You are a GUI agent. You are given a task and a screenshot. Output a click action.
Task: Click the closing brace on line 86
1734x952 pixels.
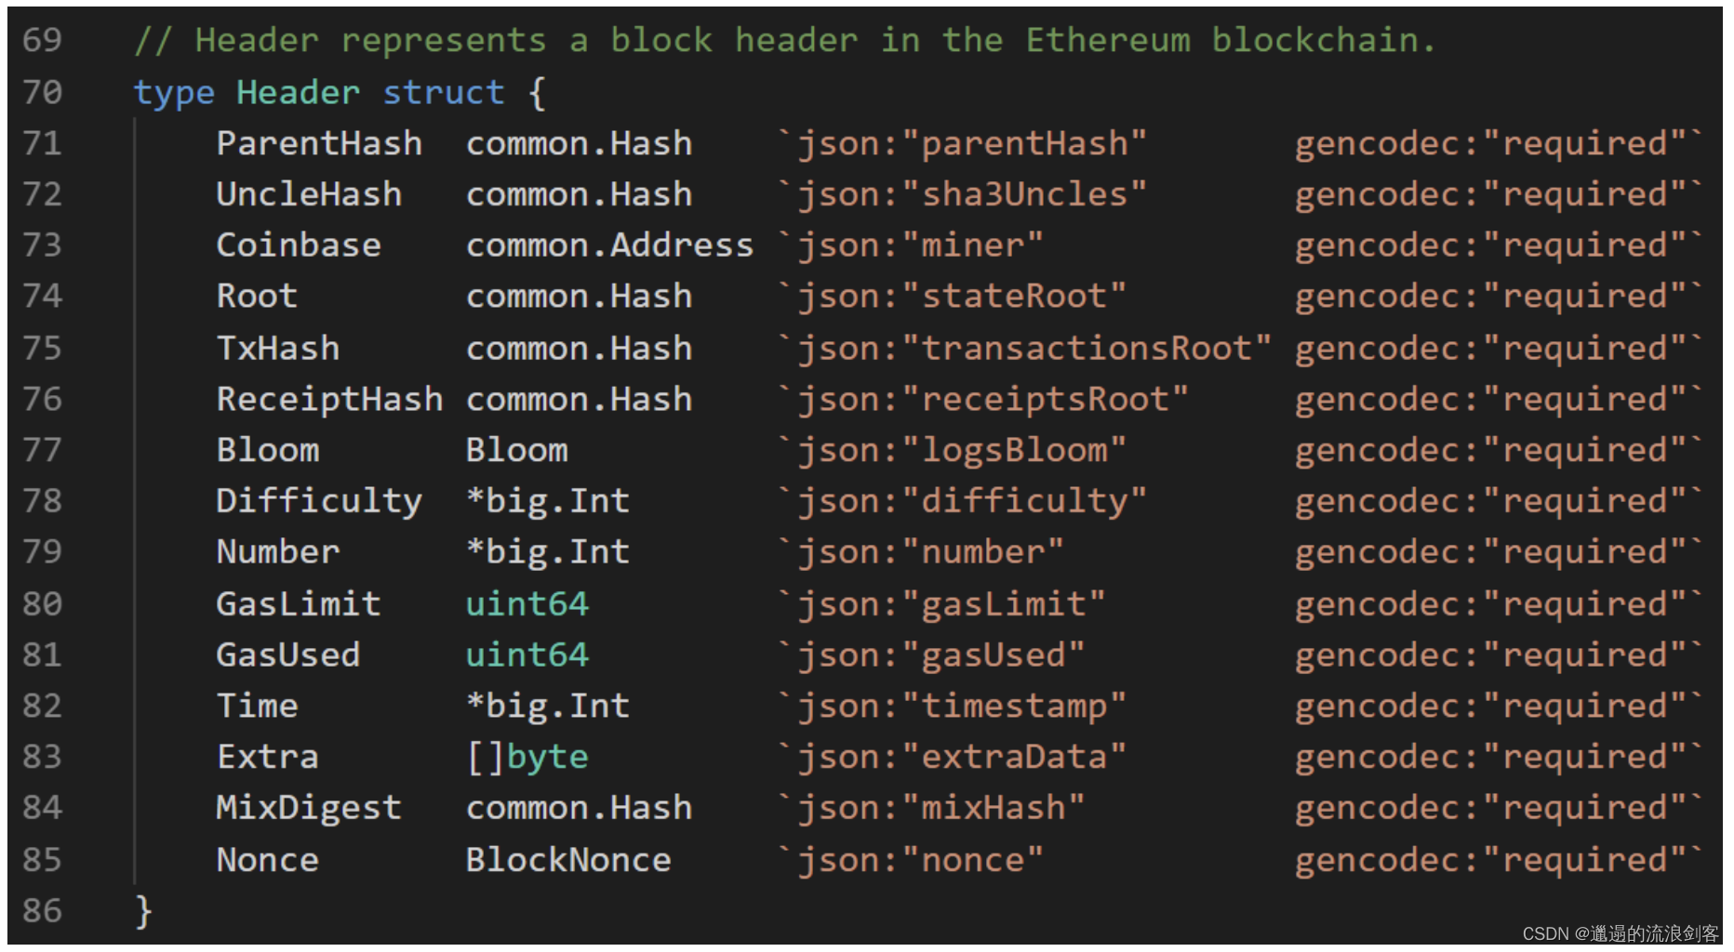pyautogui.click(x=143, y=911)
